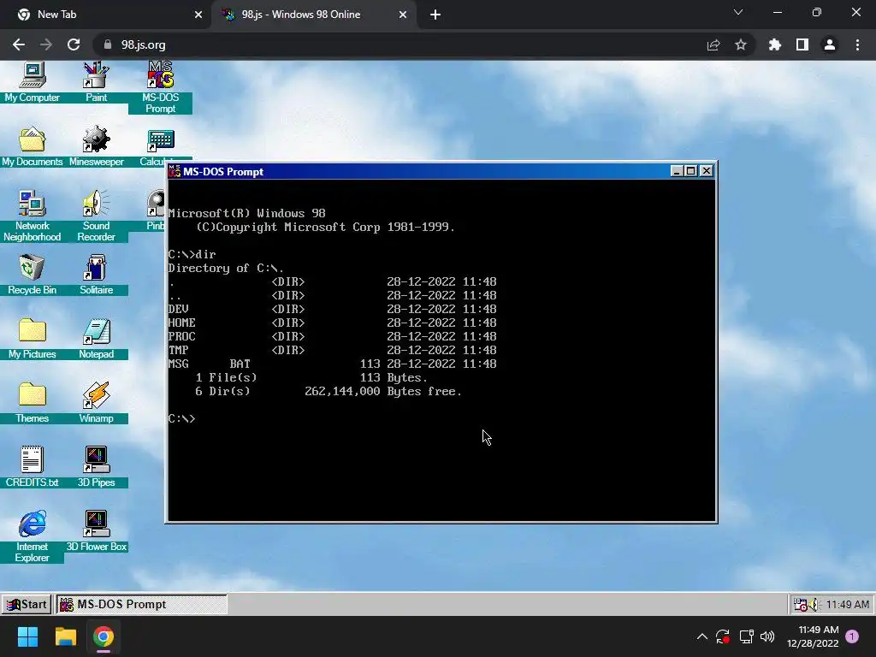The image size is (876, 657).
Task: Open Chrome profile avatar menu
Action: click(830, 44)
